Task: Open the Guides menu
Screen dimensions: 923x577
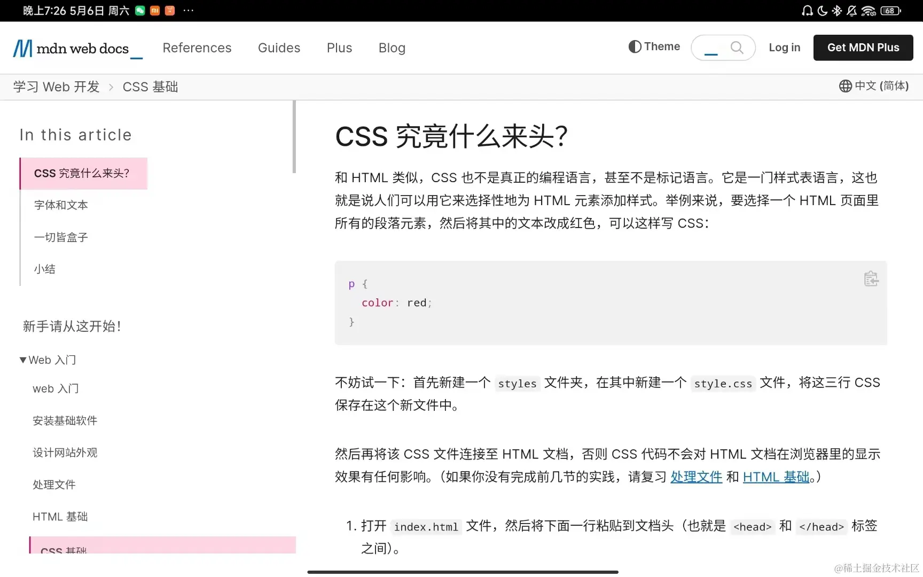Action: 279,48
